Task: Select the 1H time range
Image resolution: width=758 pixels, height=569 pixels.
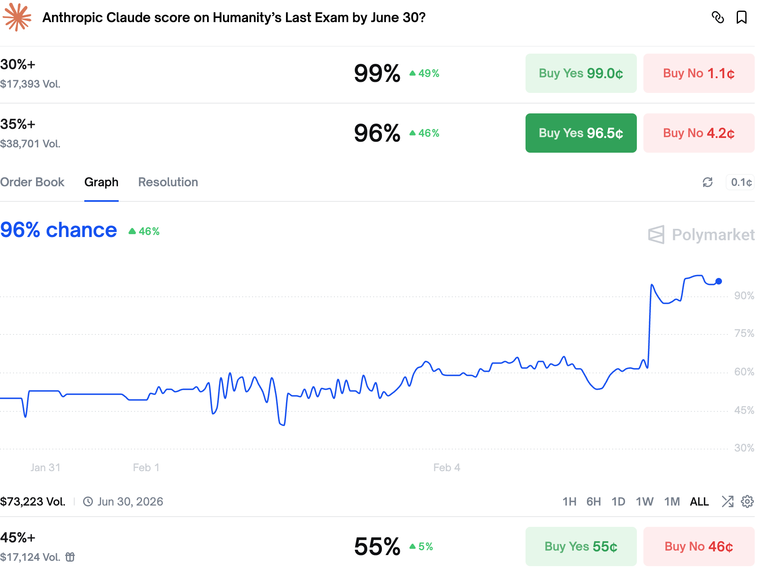Action: tap(569, 501)
